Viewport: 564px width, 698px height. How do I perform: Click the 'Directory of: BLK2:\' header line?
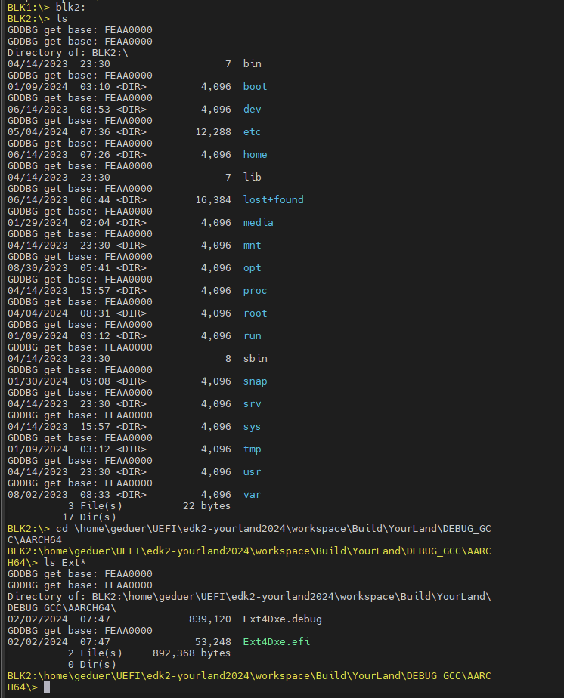68,53
